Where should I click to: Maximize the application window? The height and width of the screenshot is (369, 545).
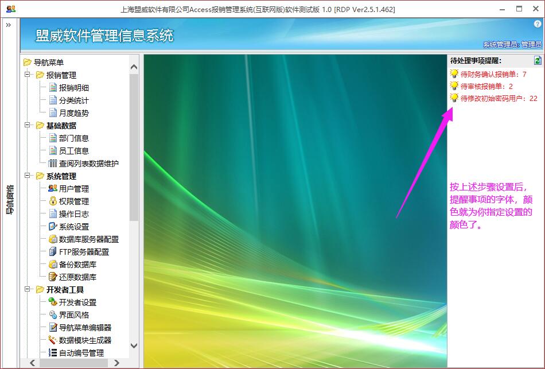[519, 9]
